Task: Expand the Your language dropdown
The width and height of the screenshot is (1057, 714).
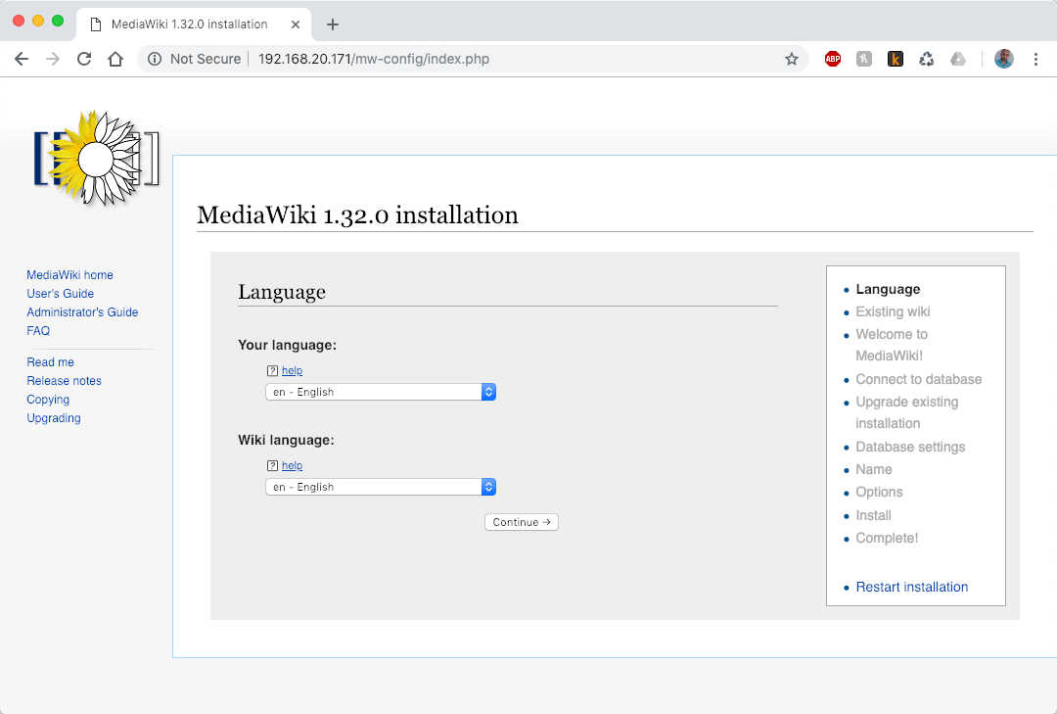Action: pyautogui.click(x=381, y=392)
